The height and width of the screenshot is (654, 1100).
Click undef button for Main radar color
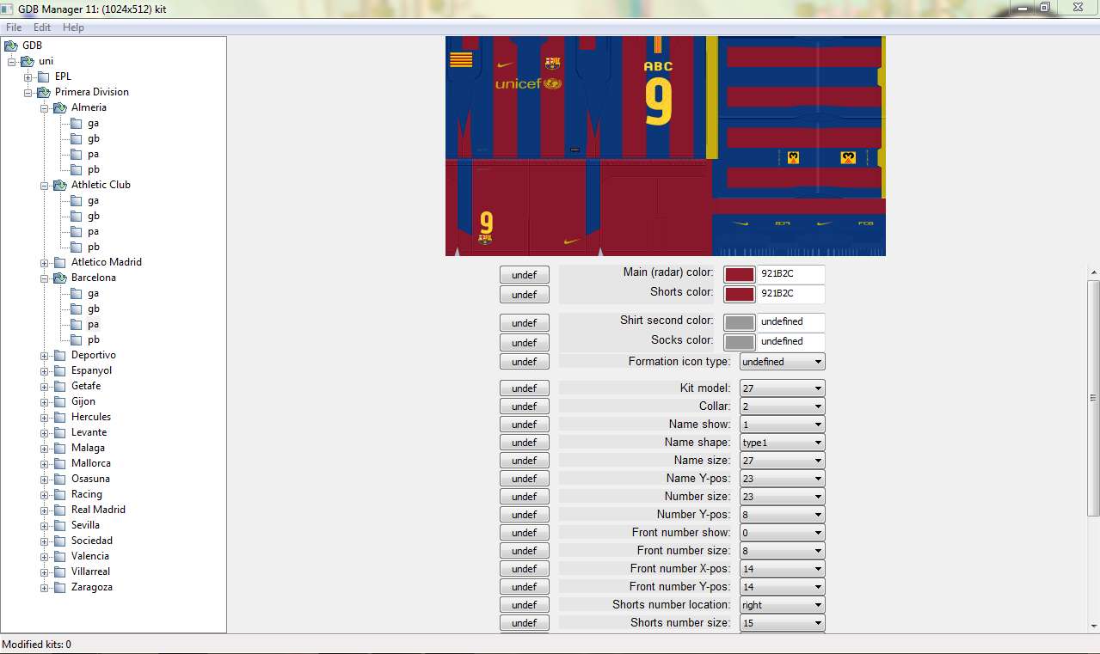click(x=524, y=275)
